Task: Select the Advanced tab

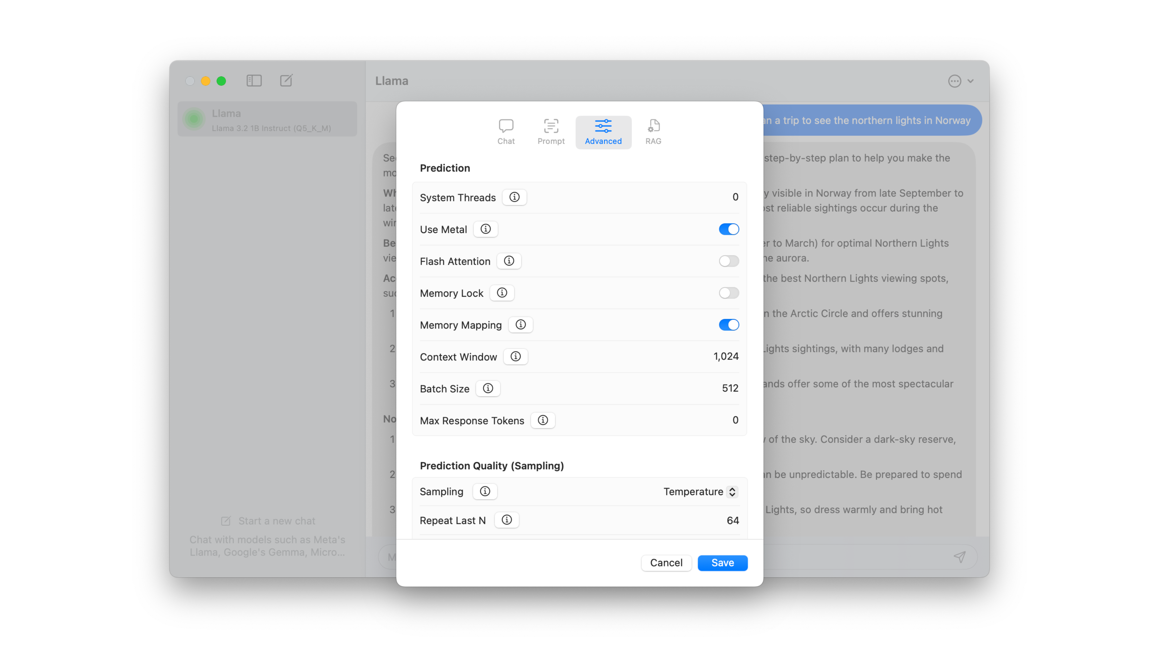Action: (603, 132)
